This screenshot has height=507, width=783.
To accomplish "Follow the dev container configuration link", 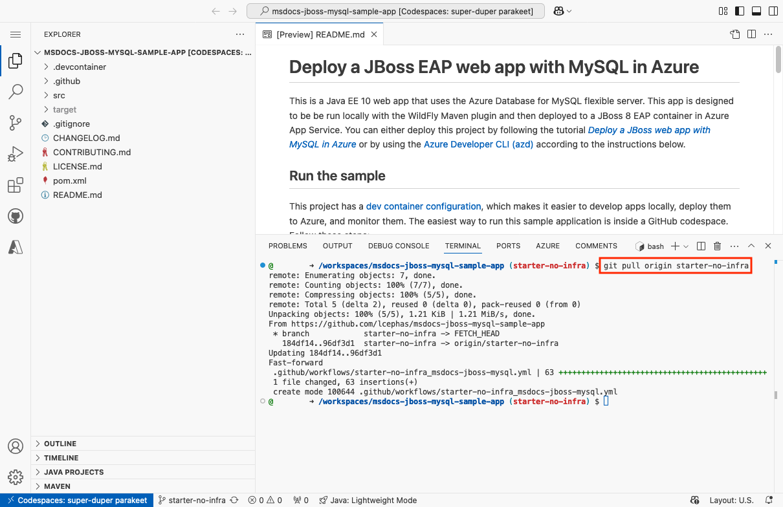I will tap(423, 206).
